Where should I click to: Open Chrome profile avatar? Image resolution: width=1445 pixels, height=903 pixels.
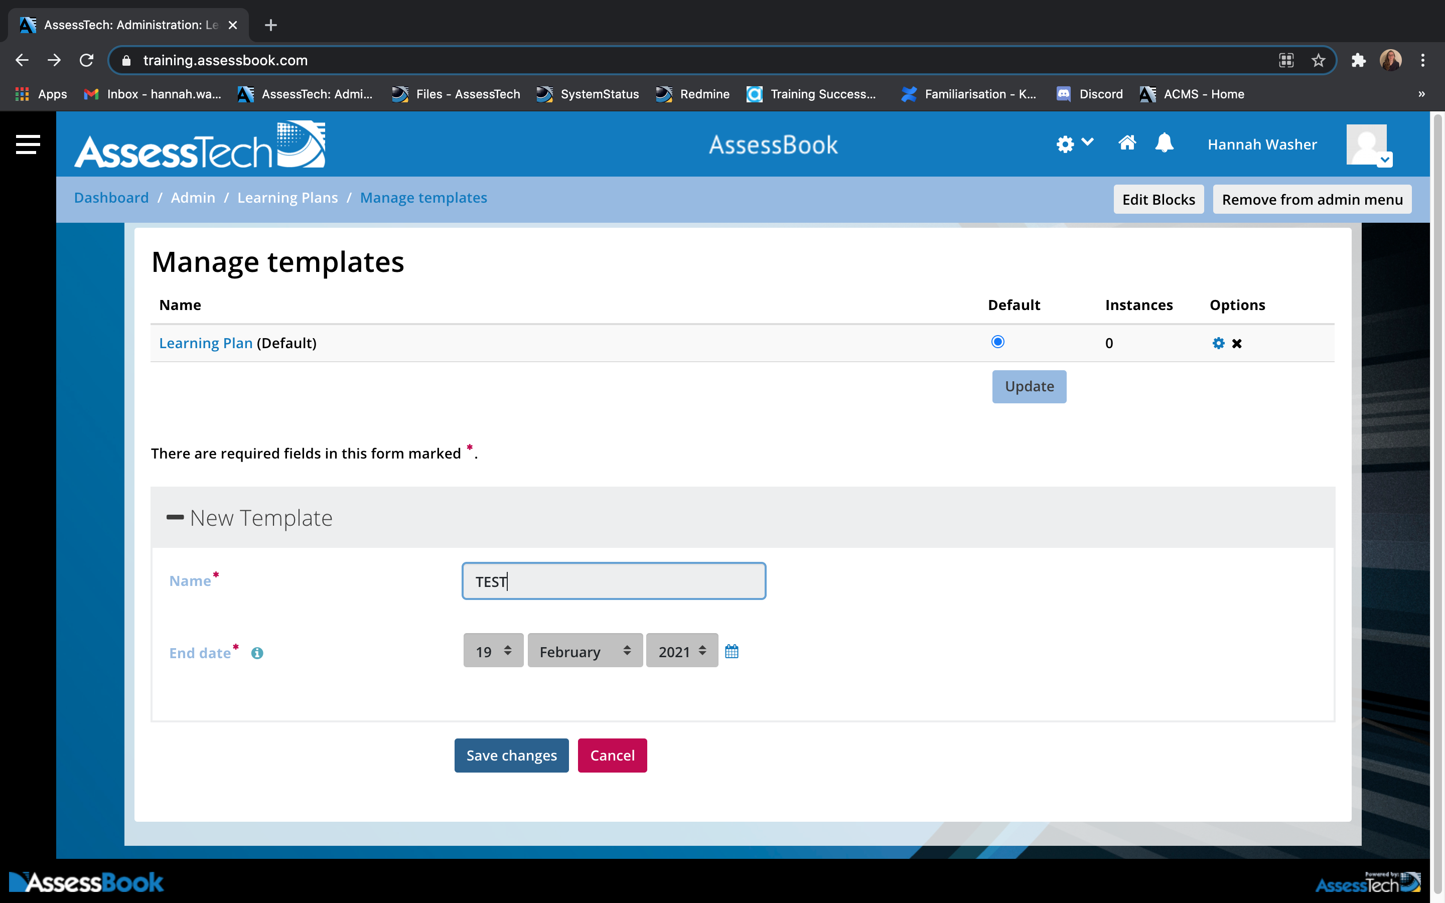[1391, 60]
